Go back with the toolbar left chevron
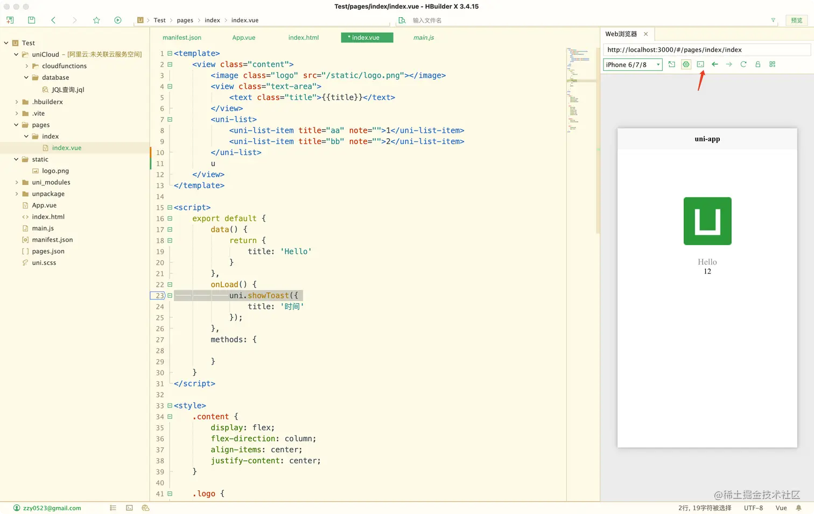814x514 pixels. [53, 20]
